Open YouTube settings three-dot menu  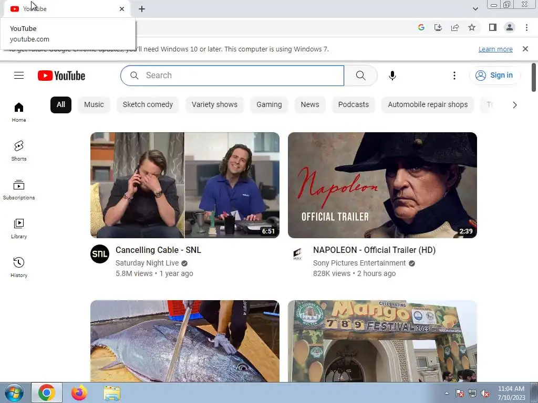coord(454,76)
